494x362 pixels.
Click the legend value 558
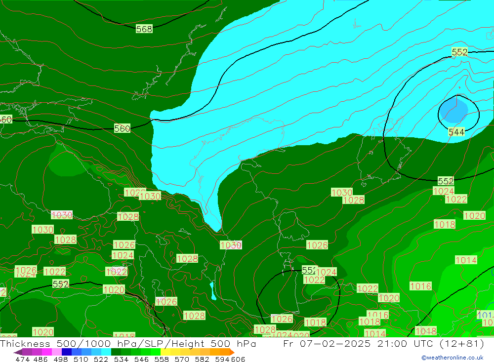click(x=162, y=359)
